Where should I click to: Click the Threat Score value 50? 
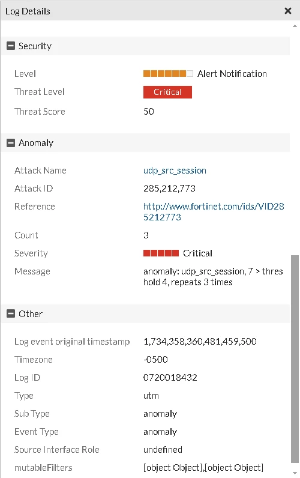coord(149,111)
